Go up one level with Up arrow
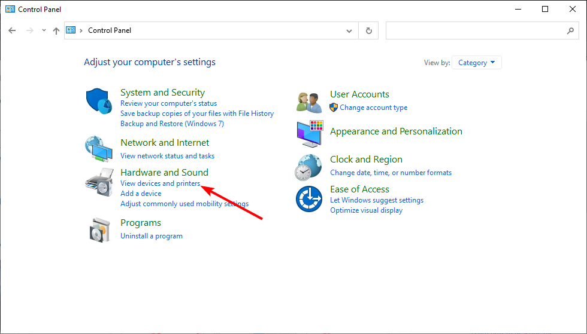 [x=56, y=30]
